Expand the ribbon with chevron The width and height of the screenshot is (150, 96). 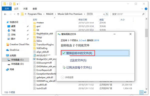142,9
